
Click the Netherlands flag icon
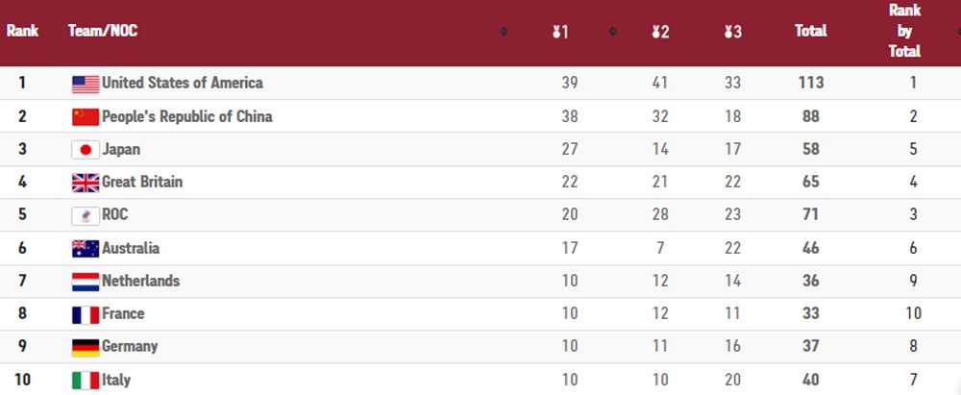(86, 282)
